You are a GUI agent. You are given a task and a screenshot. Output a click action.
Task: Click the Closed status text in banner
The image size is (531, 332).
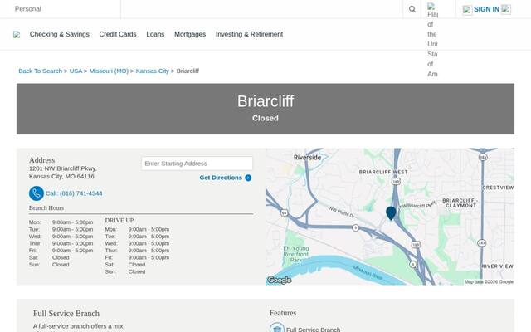(265, 118)
